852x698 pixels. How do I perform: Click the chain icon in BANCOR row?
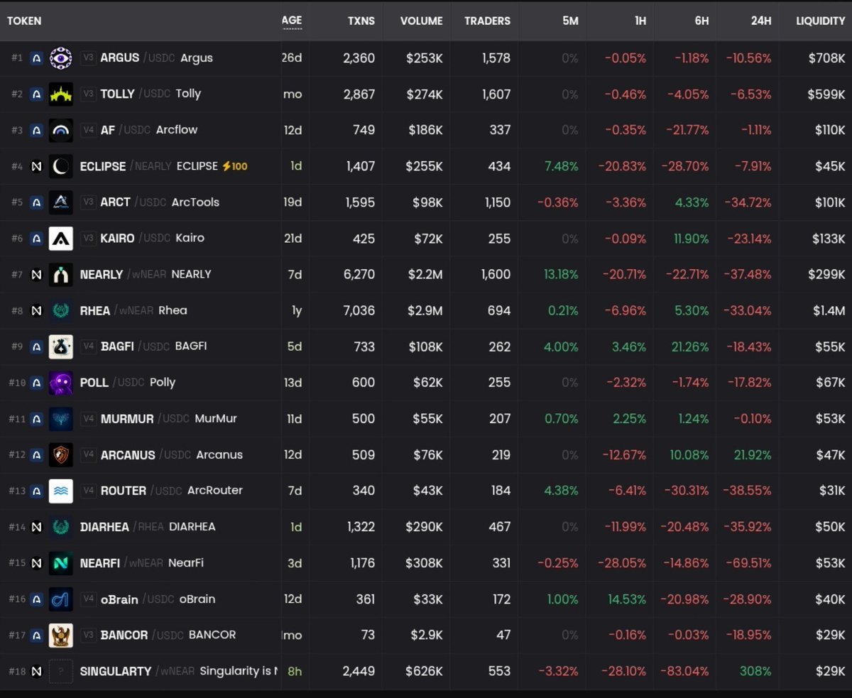[x=36, y=635]
